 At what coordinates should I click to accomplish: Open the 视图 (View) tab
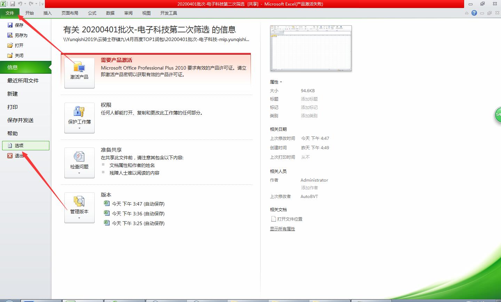[146, 13]
